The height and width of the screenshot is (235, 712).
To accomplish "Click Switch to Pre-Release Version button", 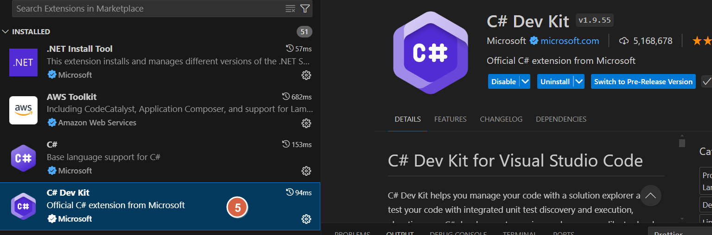I will tap(643, 81).
